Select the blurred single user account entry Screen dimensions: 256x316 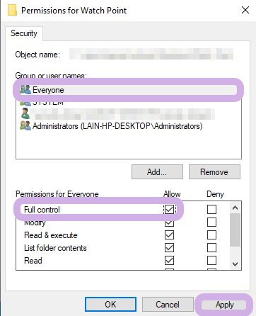[x=117, y=114]
